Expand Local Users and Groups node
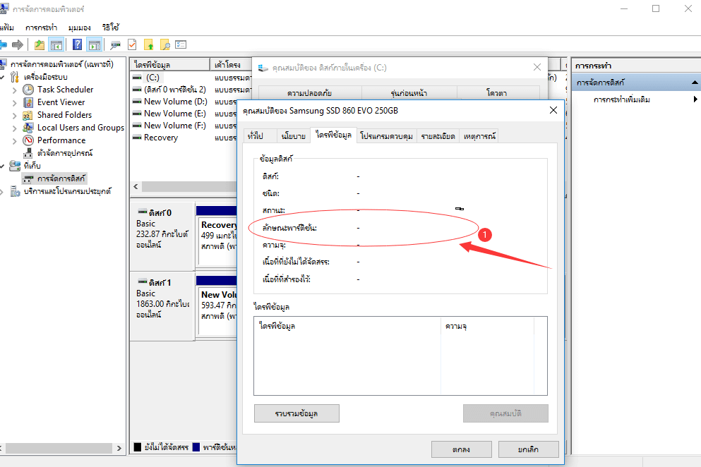Viewport: 701px width, 467px height. pyautogui.click(x=15, y=128)
